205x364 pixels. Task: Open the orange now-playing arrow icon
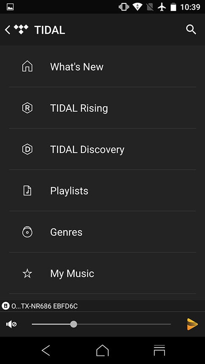click(192, 324)
